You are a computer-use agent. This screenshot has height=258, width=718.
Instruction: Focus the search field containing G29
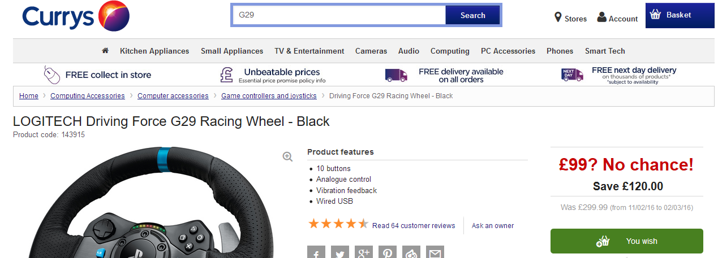tap(339, 15)
